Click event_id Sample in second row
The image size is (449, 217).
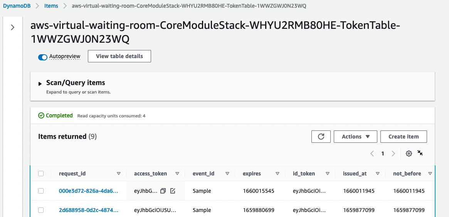coord(202,210)
